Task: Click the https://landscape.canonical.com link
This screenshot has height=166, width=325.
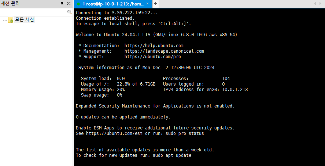Action: [x=164, y=51]
